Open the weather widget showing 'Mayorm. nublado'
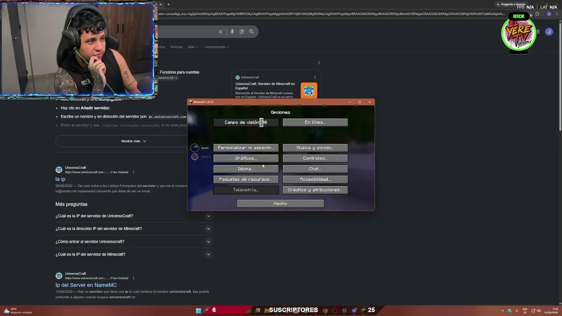 point(18,310)
